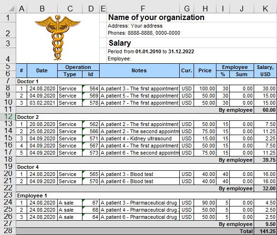Click date cell '24.08.2020' in row 8
277x235 pixels.
point(42,88)
